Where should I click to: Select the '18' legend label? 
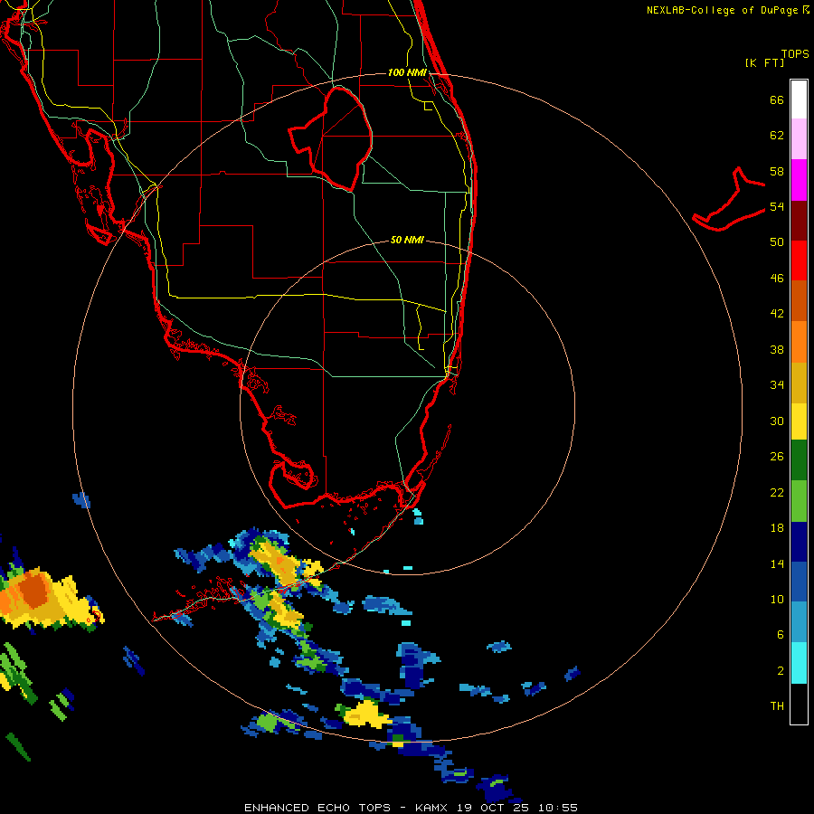click(x=777, y=528)
